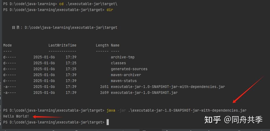The width and height of the screenshot is (270, 131).
Task: Select the classes directory name
Action: coord(118,63)
